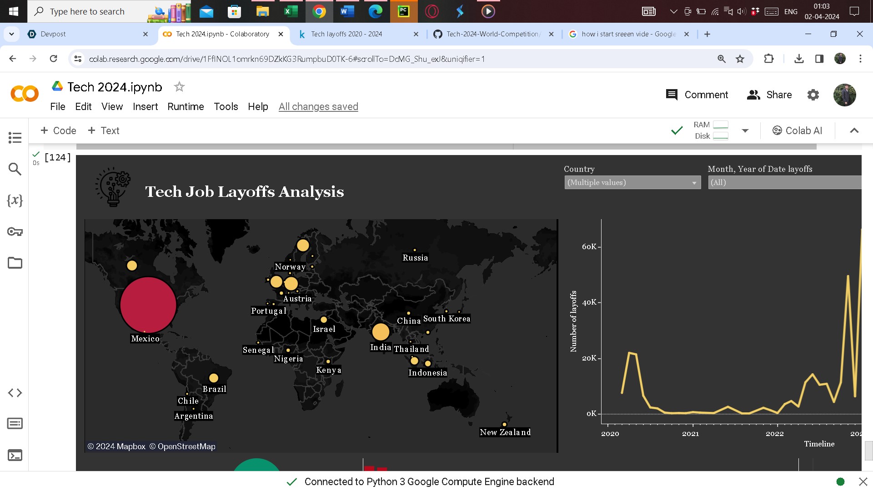Open the Table of contents sidebar icon

pyautogui.click(x=15, y=137)
